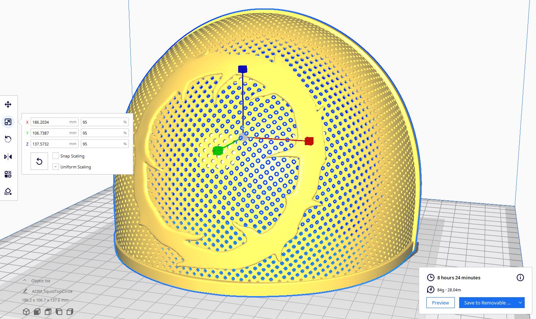Focus the Z scale percent field
The width and height of the screenshot is (536, 319).
click(x=105, y=144)
